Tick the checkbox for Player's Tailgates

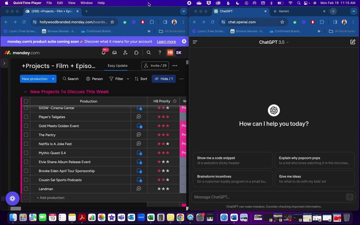[26, 117]
